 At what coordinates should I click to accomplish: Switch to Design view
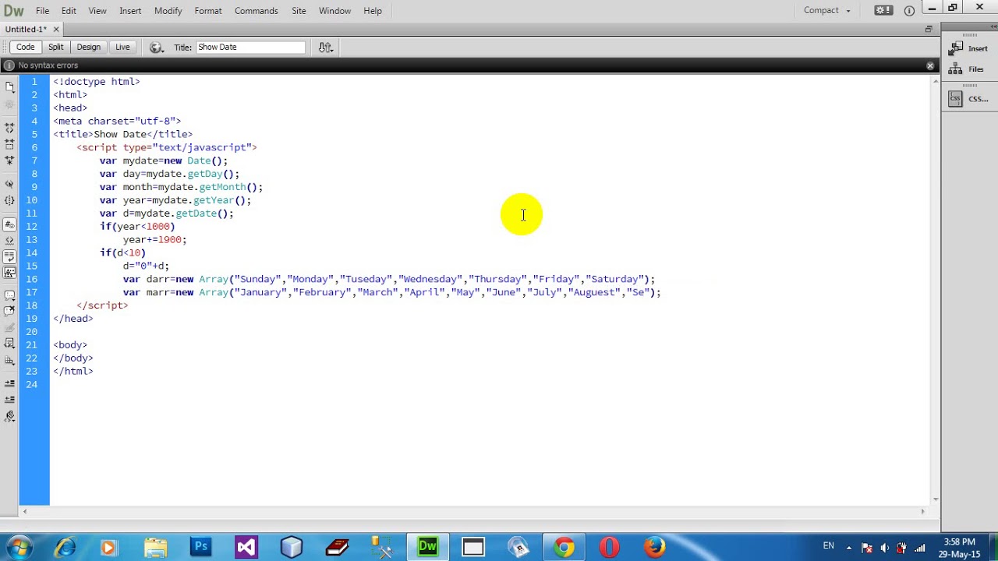[x=88, y=48]
